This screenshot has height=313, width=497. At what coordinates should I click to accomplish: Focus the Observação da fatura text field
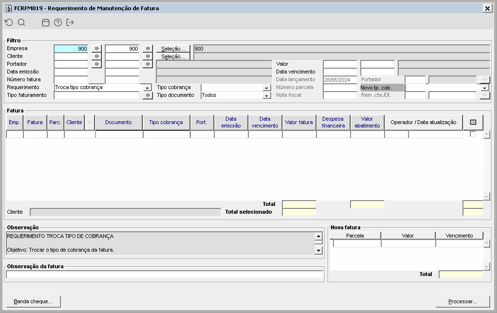pyautogui.click(x=165, y=275)
